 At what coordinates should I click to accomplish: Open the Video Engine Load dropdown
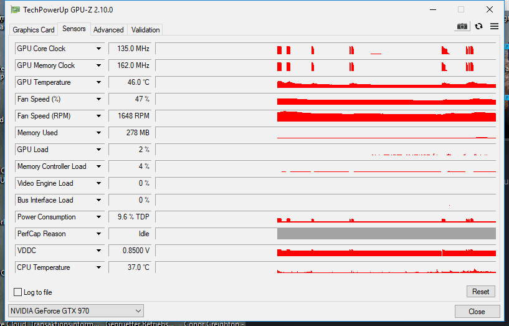pos(98,183)
